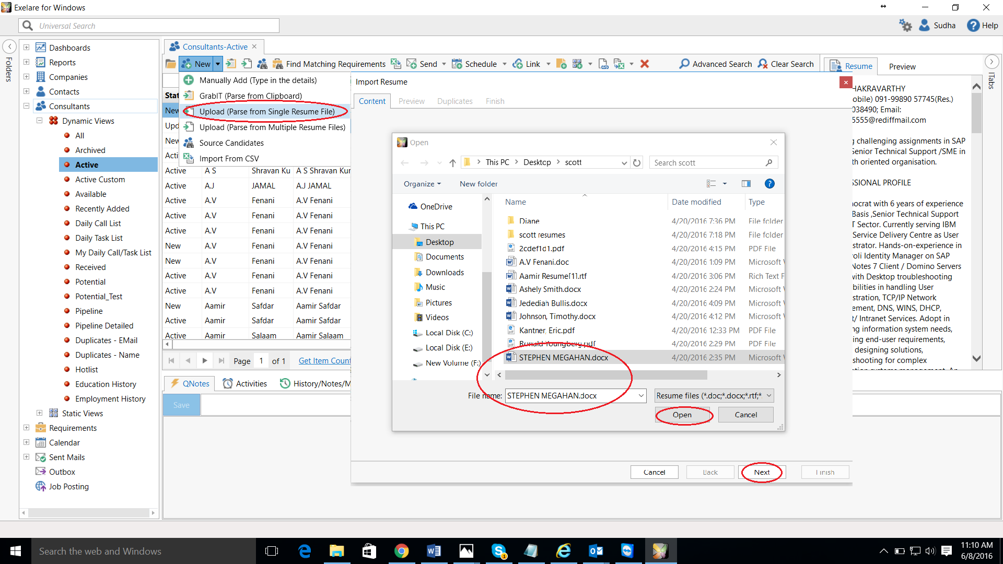The width and height of the screenshot is (1003, 564).
Task: Open the New button dropdown arrow
Action: coord(218,64)
